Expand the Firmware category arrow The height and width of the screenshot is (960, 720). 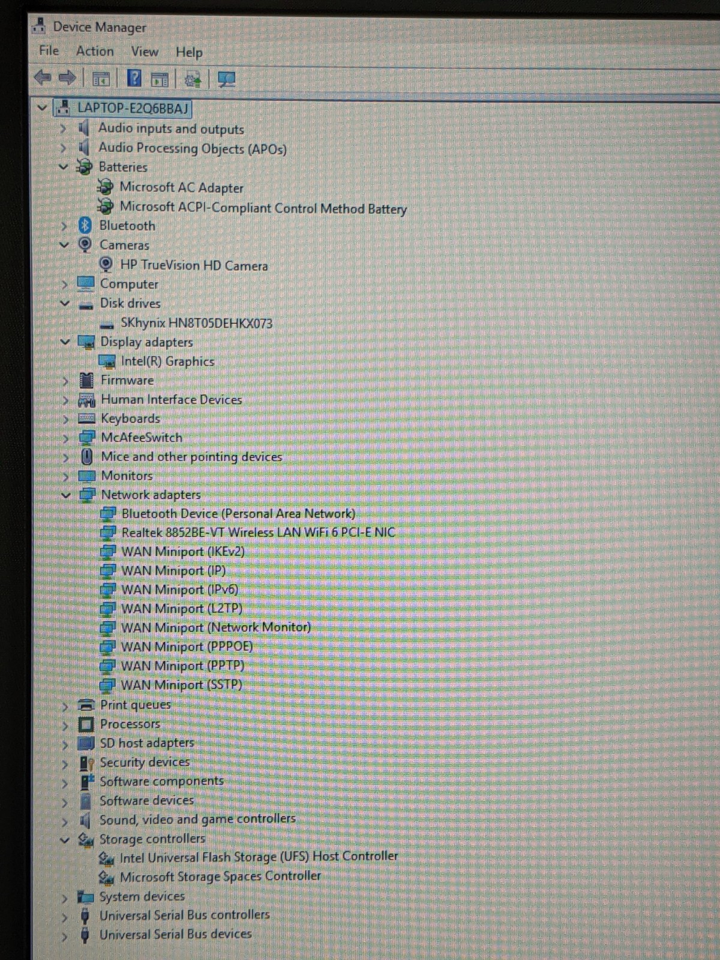(x=65, y=380)
